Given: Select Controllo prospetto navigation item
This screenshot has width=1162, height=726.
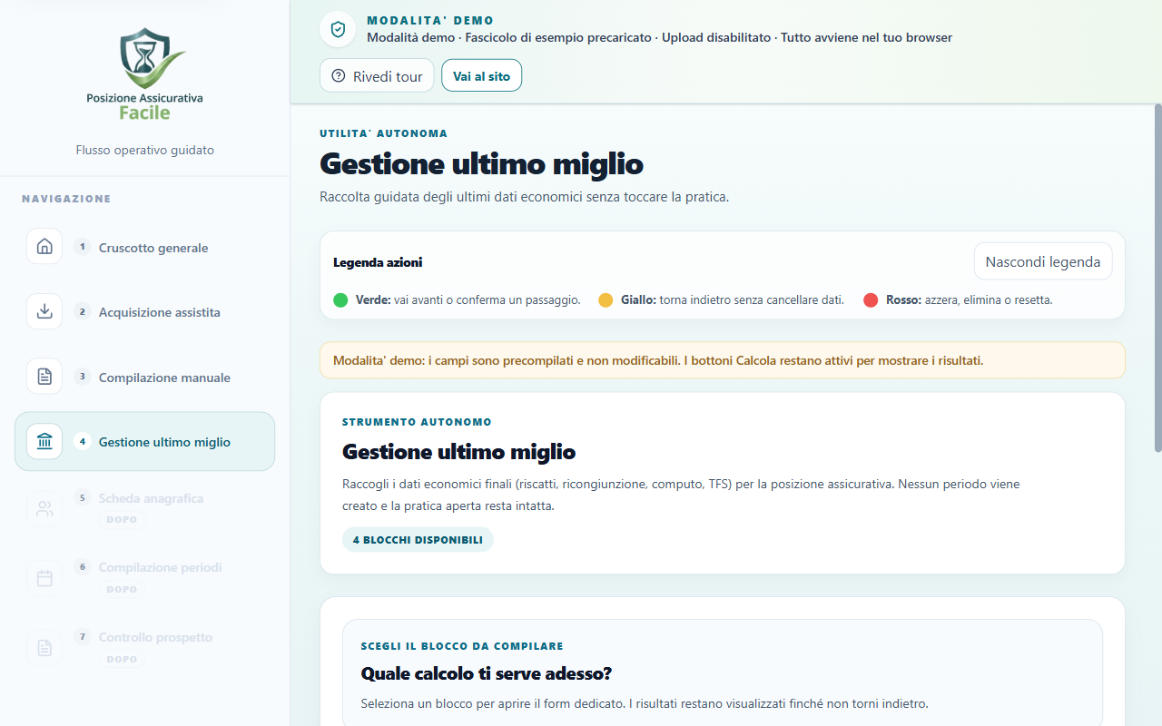Looking at the screenshot, I should (x=144, y=647).
